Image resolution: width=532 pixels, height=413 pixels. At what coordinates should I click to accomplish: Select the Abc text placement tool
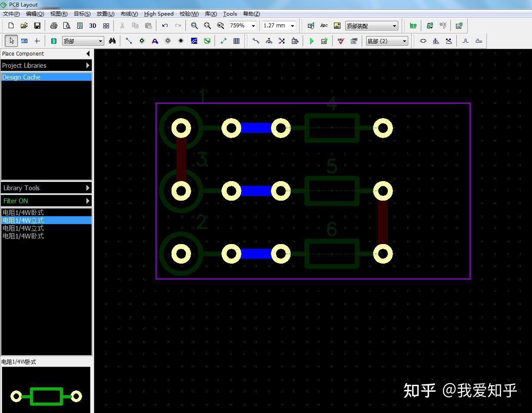tap(324, 26)
